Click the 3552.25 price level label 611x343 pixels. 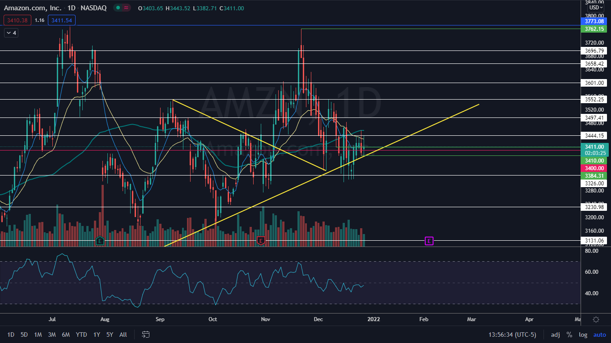tap(594, 100)
